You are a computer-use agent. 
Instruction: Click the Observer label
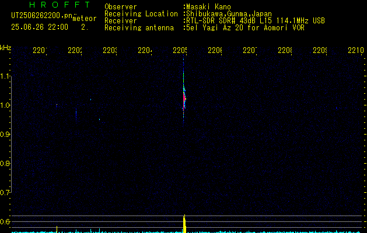pyautogui.click(x=121, y=7)
